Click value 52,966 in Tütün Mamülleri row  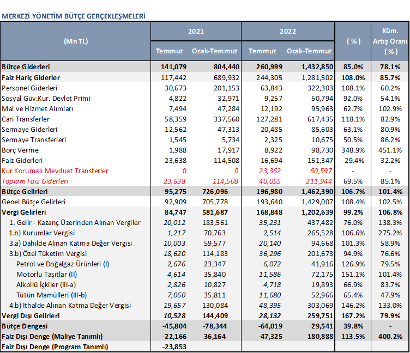(x=322, y=295)
